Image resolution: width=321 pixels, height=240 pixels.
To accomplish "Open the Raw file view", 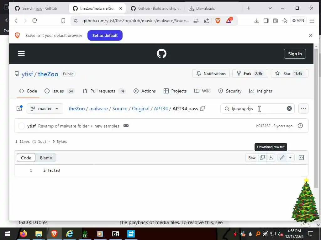I will click(x=252, y=157).
